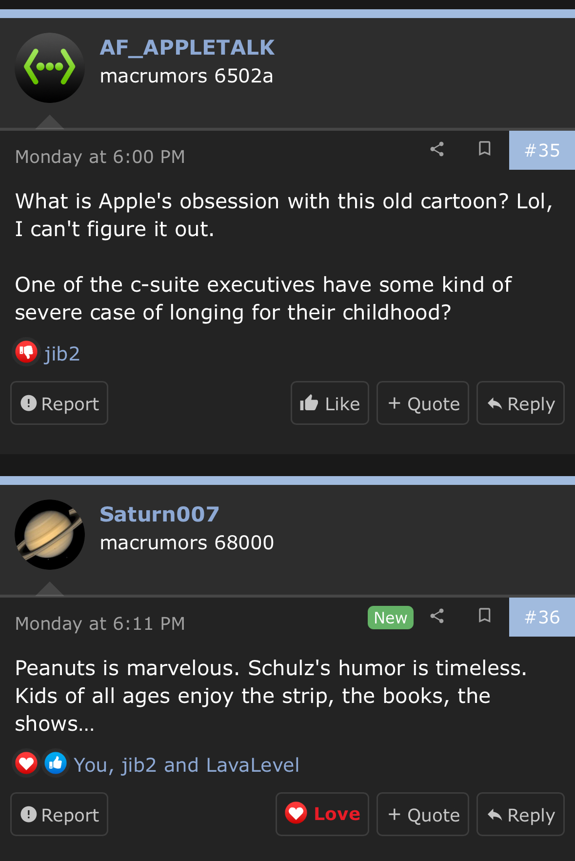Click the share icon on post #35
Screen dimensions: 575x861
437,149
